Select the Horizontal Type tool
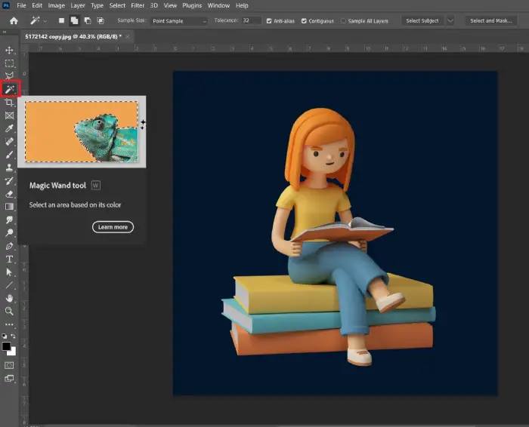529x427 pixels. [9, 259]
